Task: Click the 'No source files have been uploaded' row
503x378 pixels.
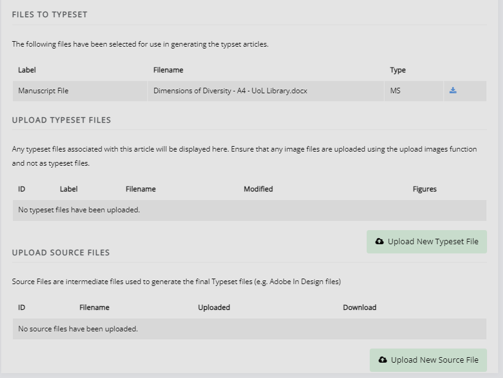Action: click(78, 329)
